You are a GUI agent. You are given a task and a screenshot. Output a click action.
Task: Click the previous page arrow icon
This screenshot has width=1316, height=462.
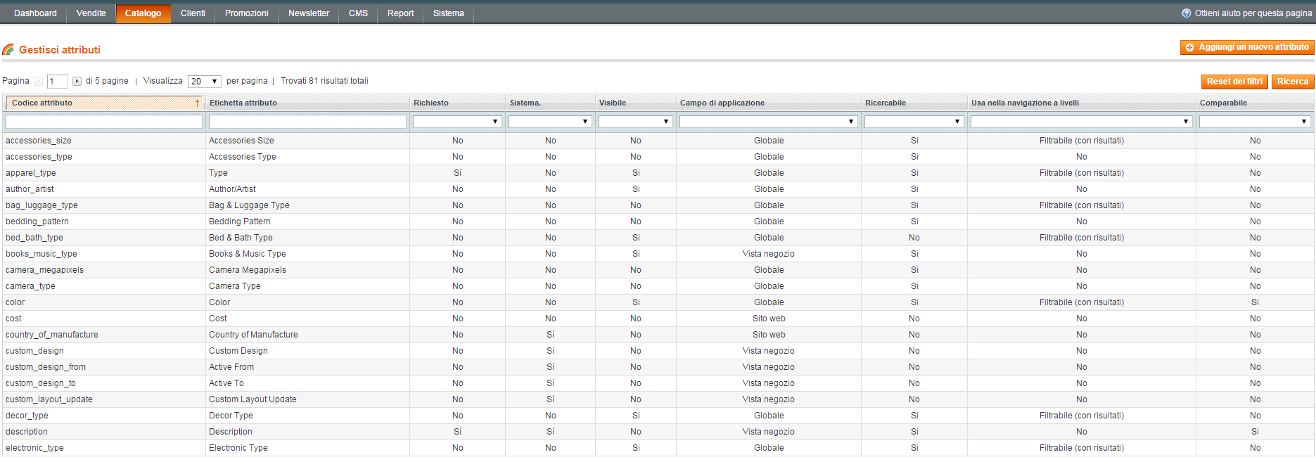39,82
